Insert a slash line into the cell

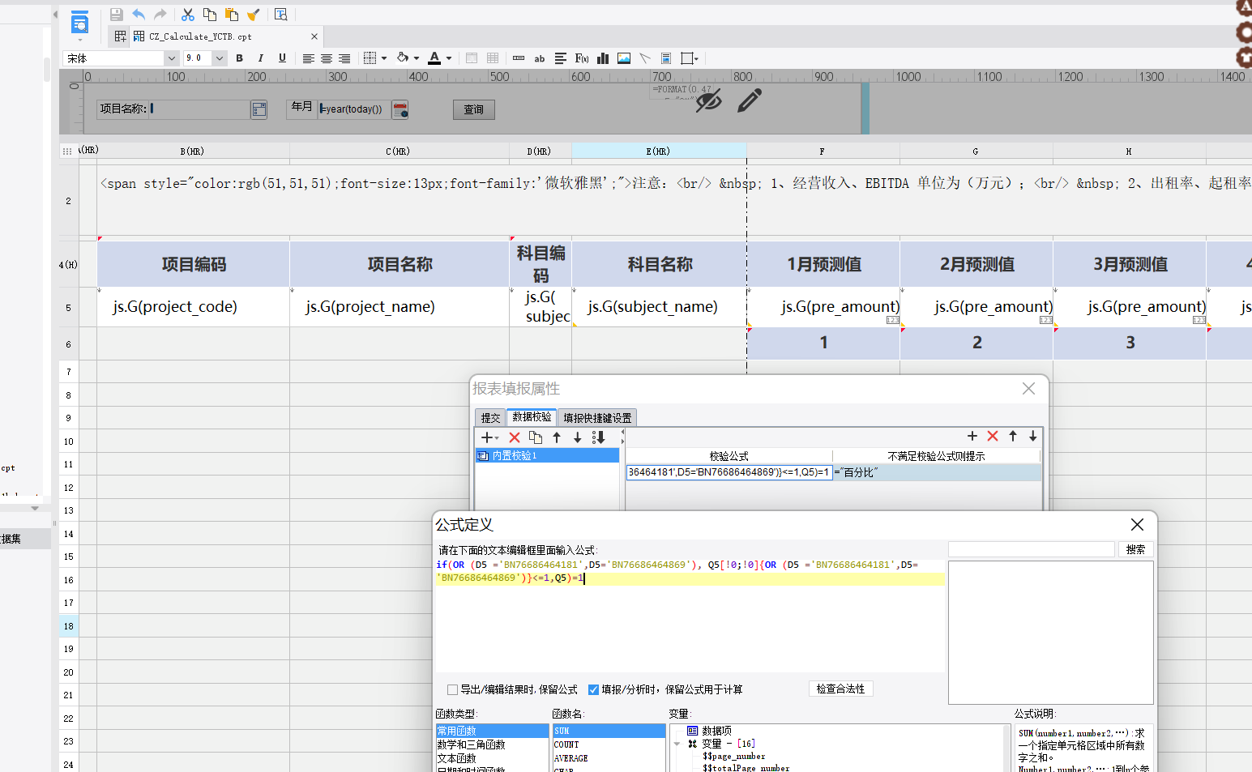645,58
